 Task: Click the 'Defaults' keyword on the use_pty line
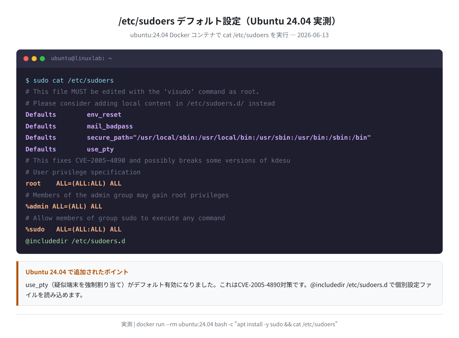(x=41, y=149)
